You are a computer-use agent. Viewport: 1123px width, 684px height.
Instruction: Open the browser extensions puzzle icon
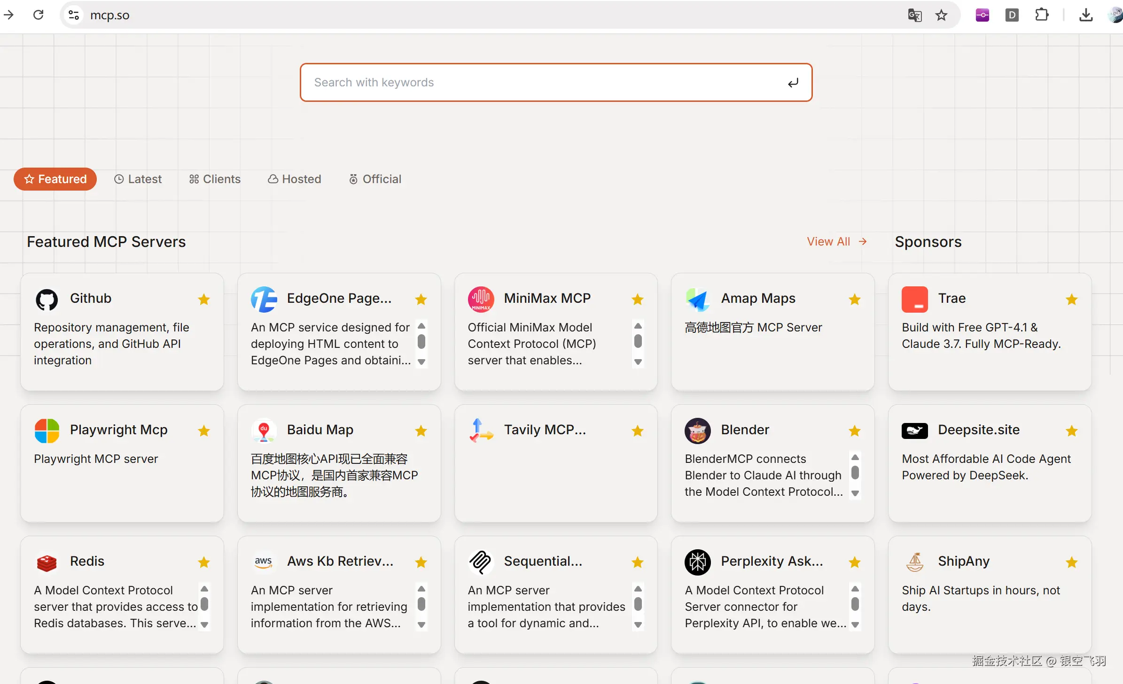click(1042, 15)
